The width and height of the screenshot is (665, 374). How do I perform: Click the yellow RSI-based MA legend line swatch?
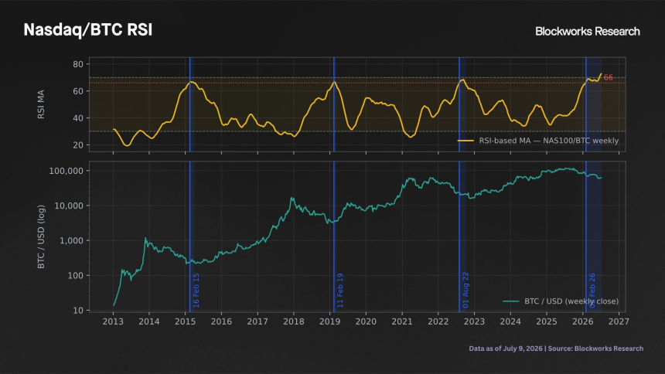click(x=465, y=141)
